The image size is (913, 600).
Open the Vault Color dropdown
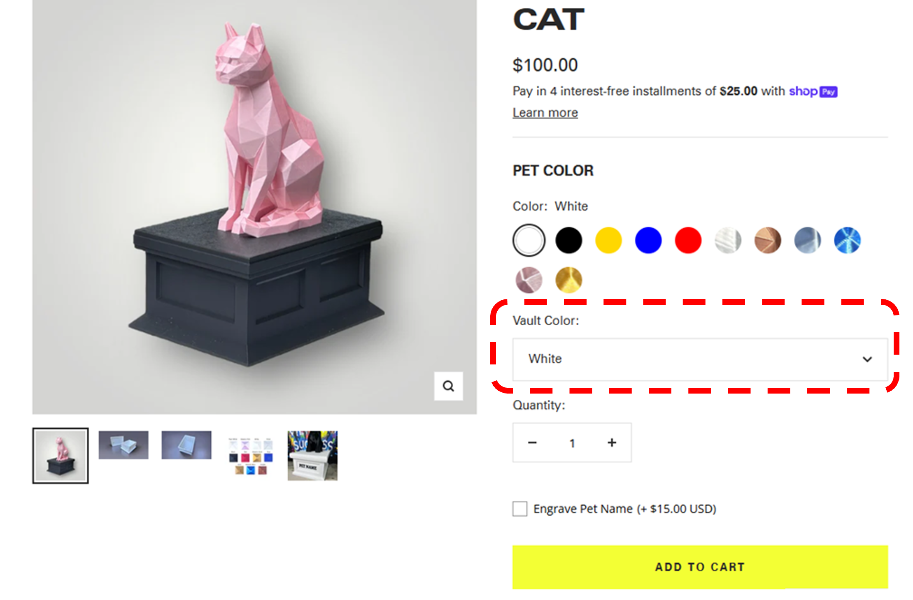pyautogui.click(x=699, y=359)
